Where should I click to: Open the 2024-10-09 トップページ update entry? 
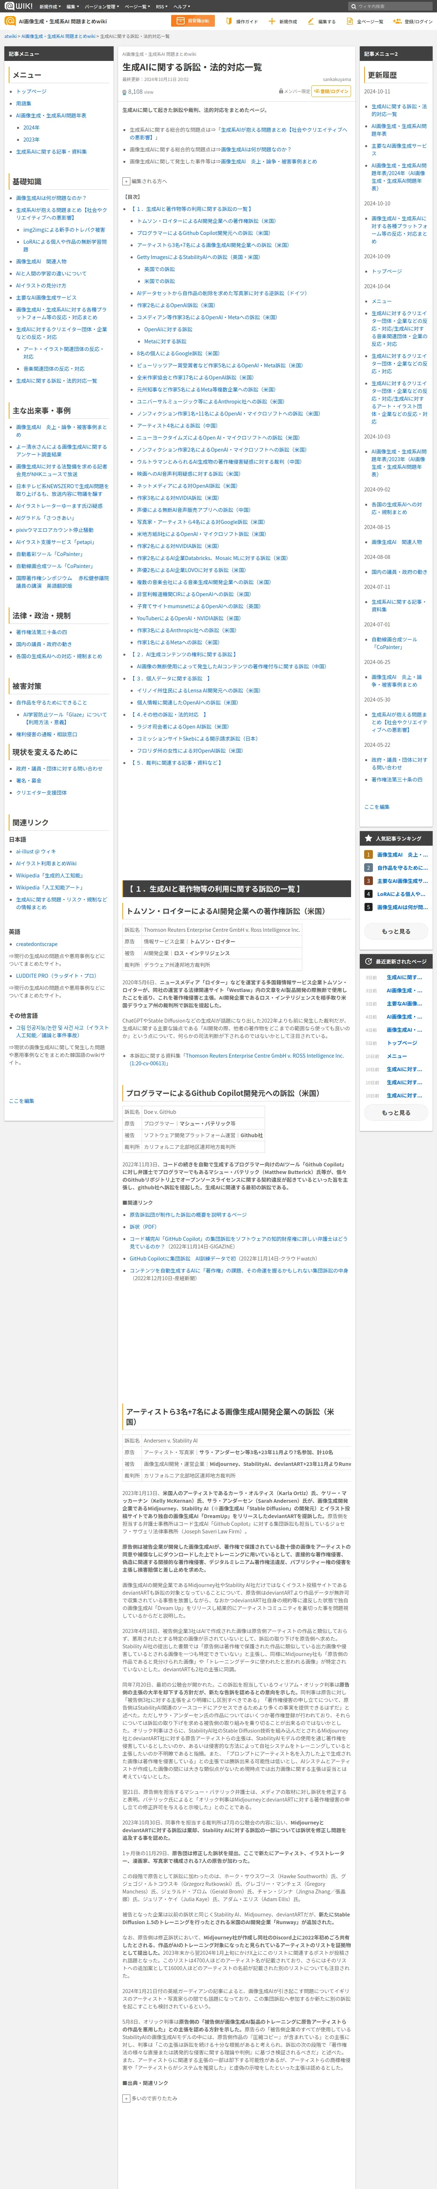pyautogui.click(x=387, y=271)
